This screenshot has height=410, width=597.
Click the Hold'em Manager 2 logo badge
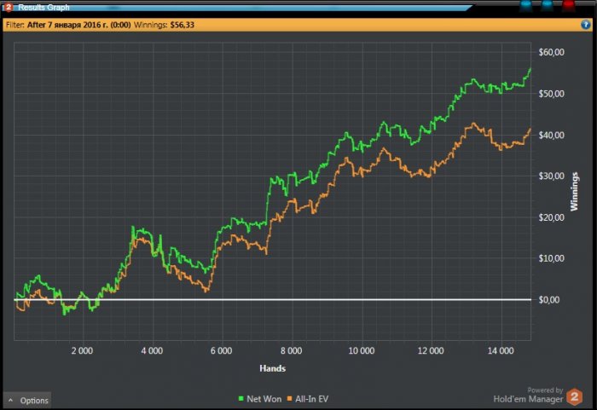click(x=575, y=396)
